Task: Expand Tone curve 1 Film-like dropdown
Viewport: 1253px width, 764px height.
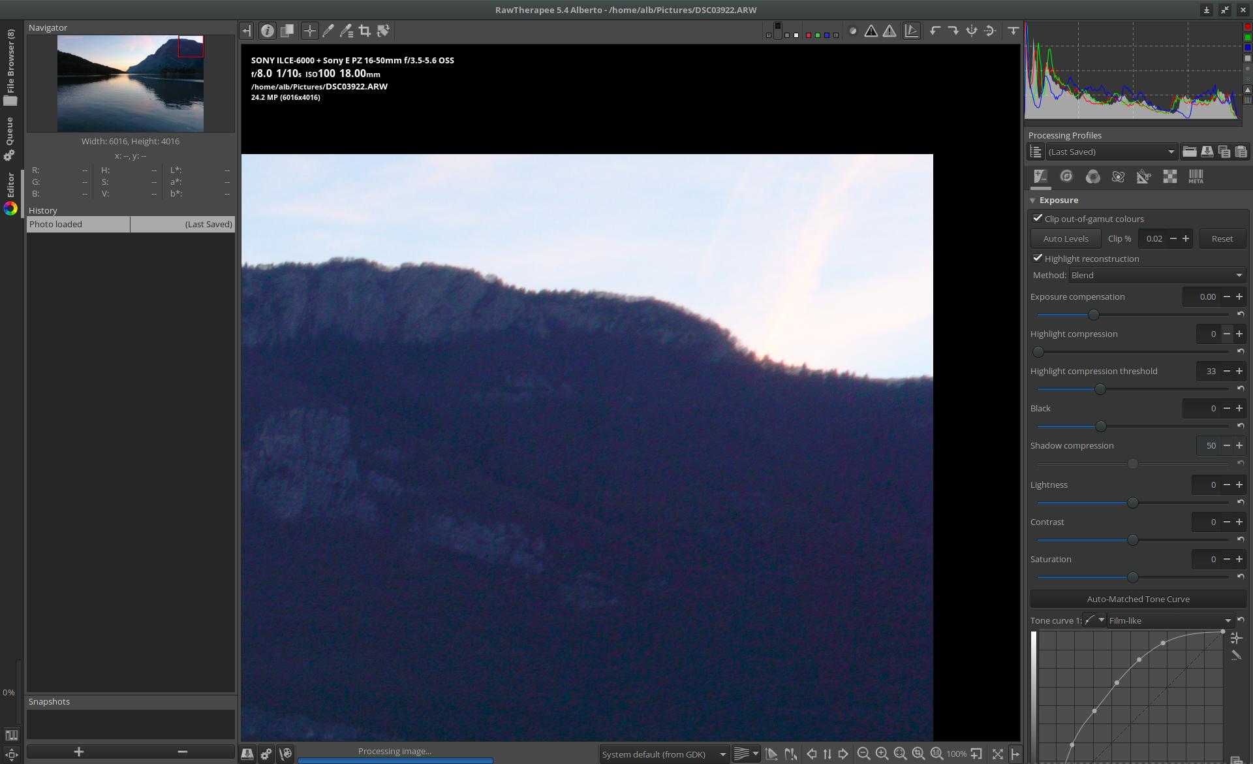Action: tap(1168, 621)
